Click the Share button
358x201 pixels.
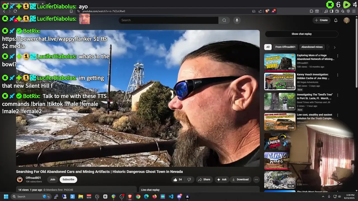tap(204, 180)
